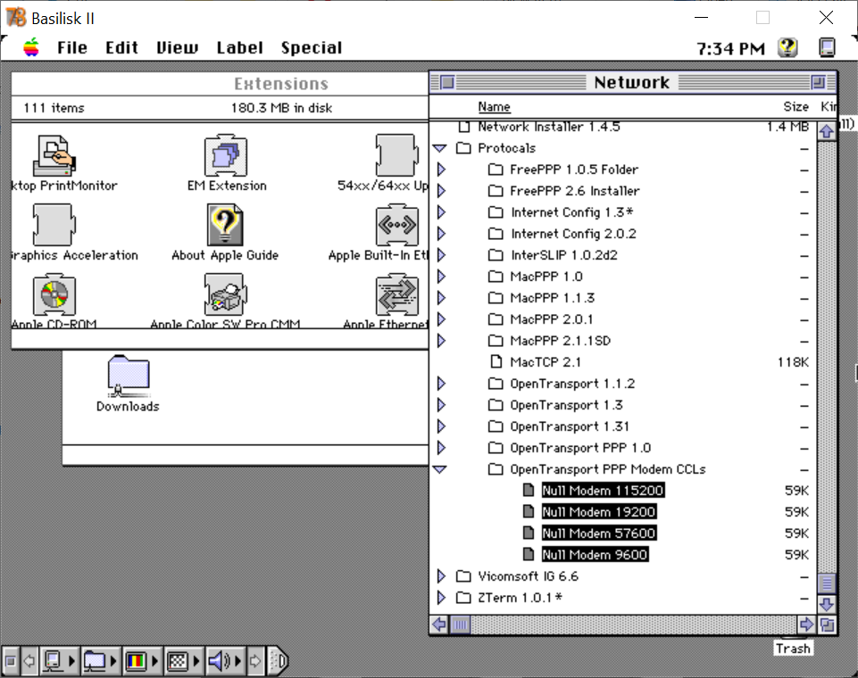The image size is (858, 678).
Task: Expand the InterSLIP 1.0.2d2 triangle
Action: point(442,255)
